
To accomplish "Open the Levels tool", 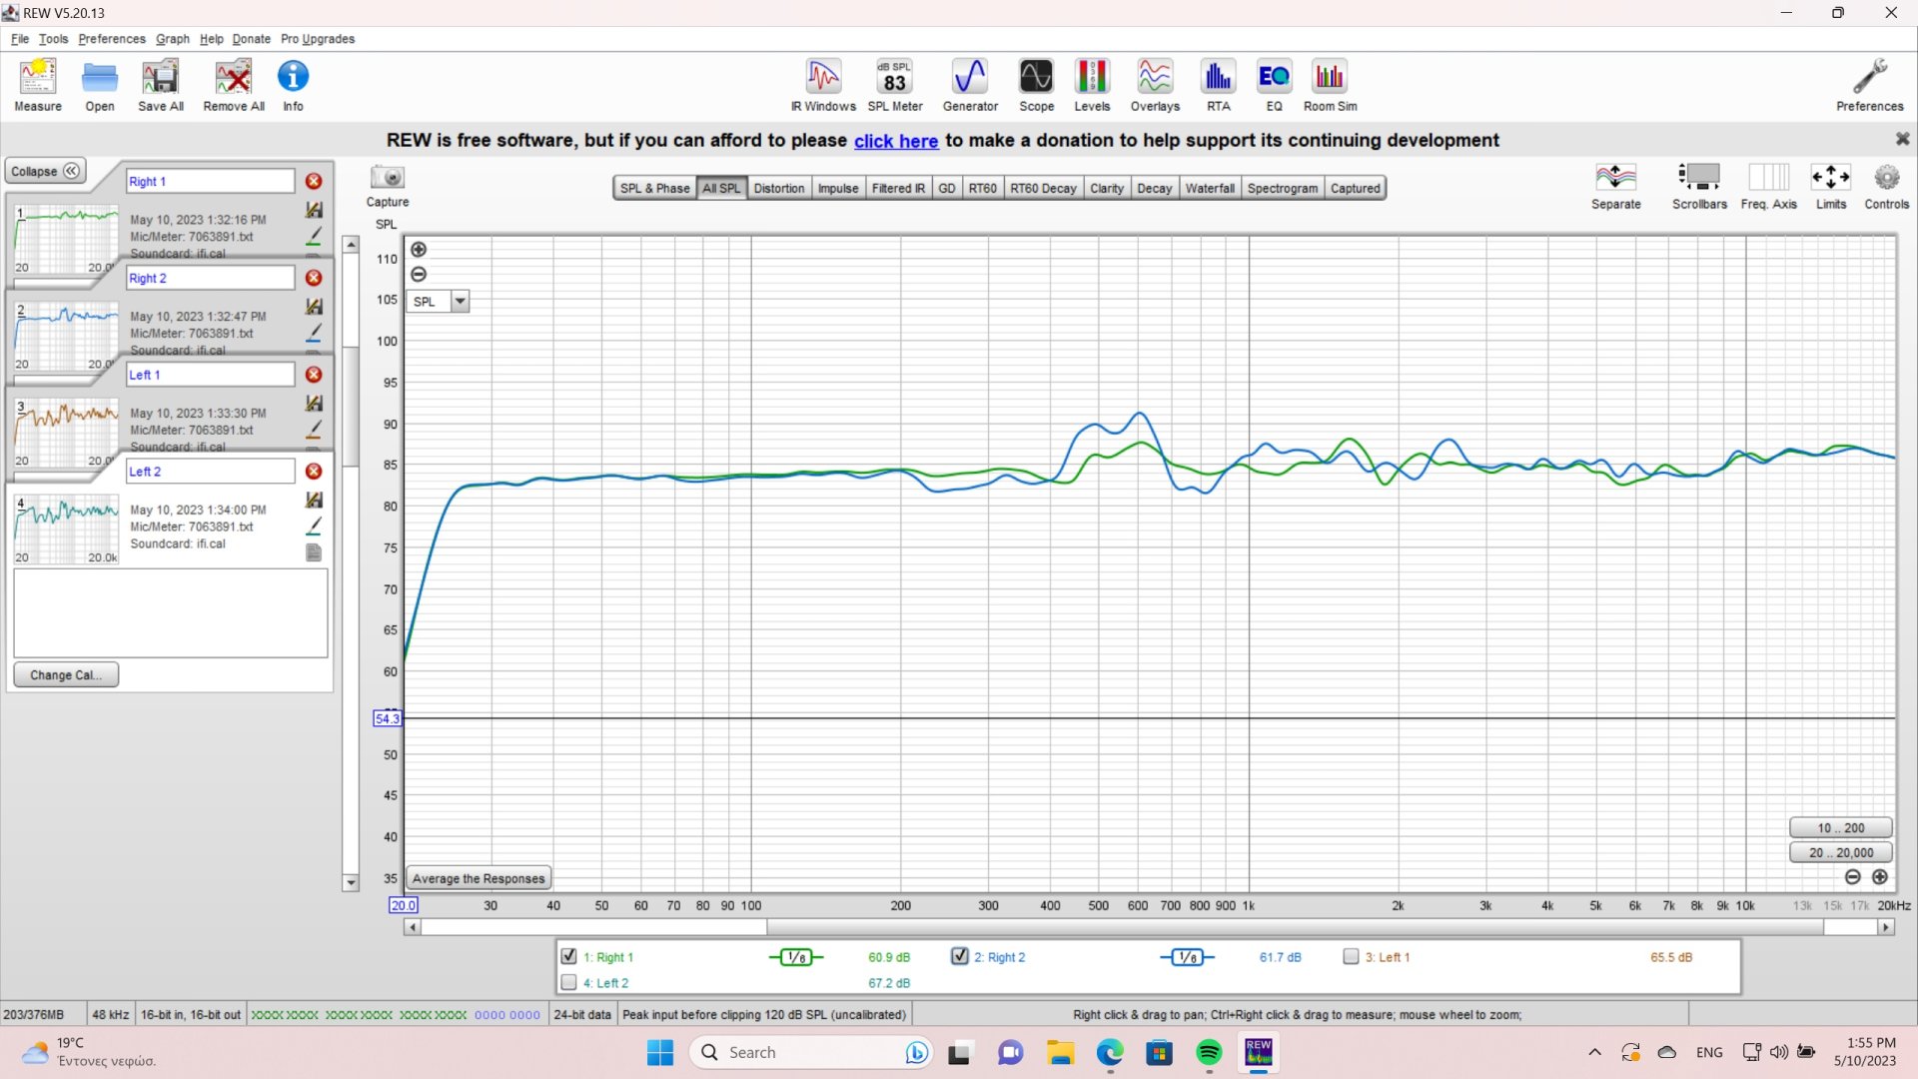I will 1092,85.
